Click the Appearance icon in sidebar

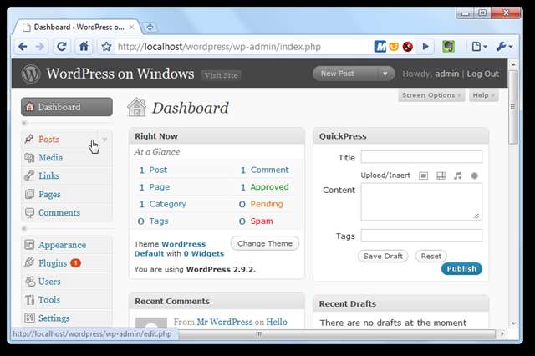coord(30,245)
